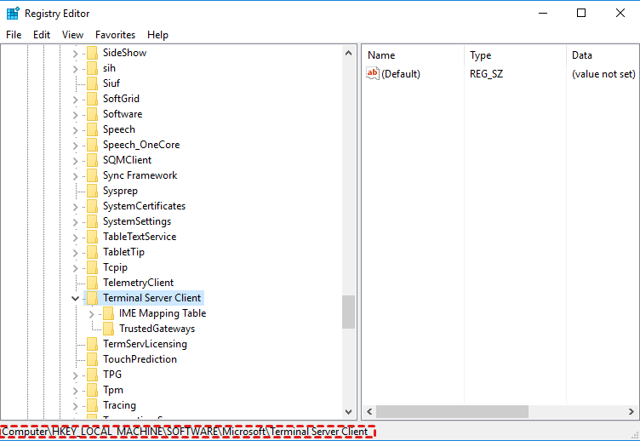
Task: Click the SideShow folder icon
Action: click(92, 53)
